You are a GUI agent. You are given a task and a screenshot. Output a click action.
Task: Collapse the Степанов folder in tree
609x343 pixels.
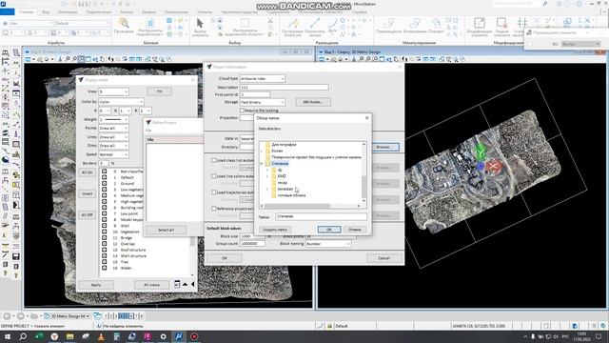[x=262, y=164]
